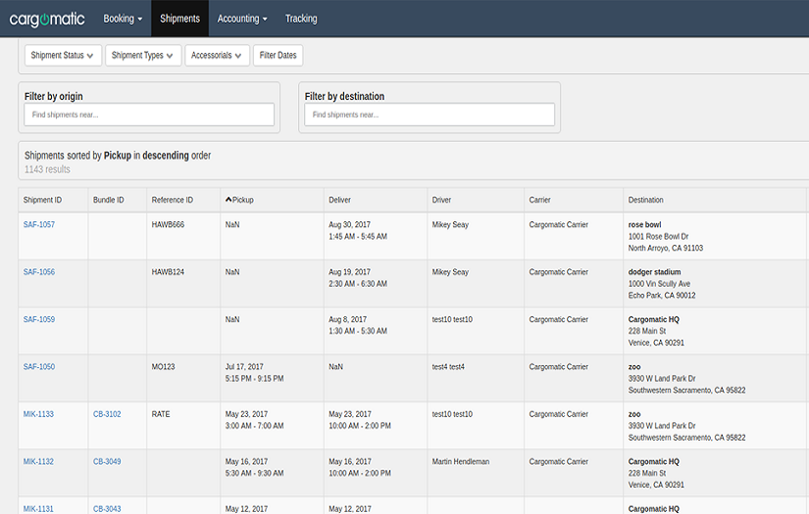Click driver test4 test4
Image resolution: width=809 pixels, height=514 pixels.
(448, 367)
